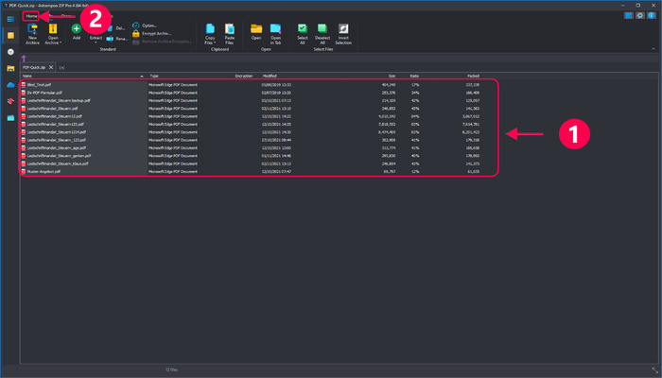Click the white round sidebar icon

click(10, 52)
